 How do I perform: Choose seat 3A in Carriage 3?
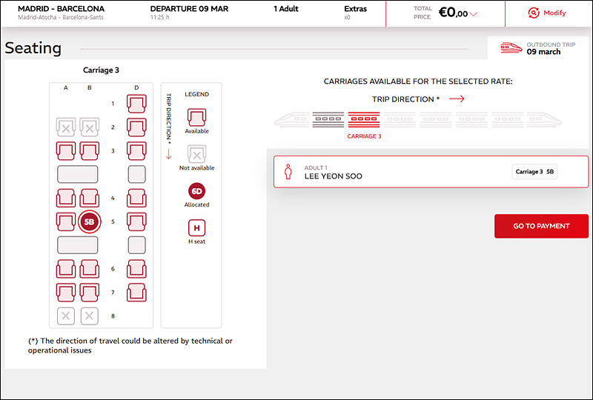point(66,151)
